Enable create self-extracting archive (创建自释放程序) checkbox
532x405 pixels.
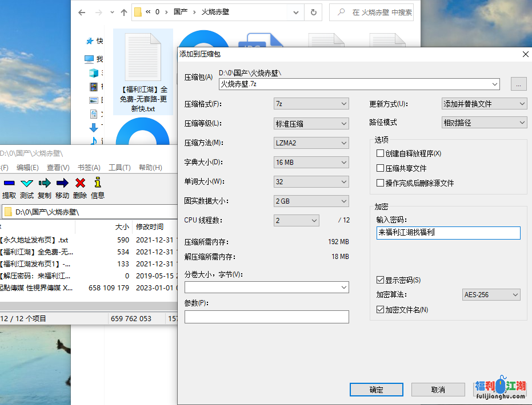tap(381, 153)
